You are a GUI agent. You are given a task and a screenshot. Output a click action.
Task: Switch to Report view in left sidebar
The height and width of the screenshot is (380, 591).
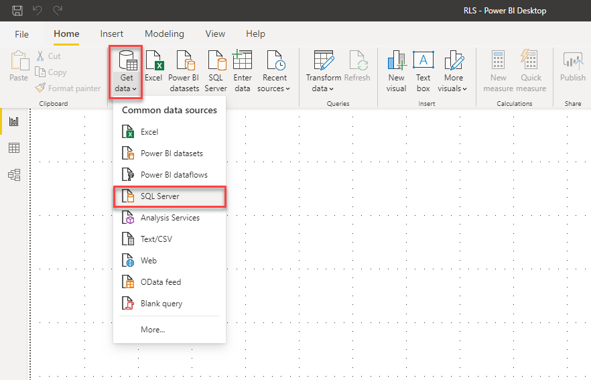pyautogui.click(x=13, y=121)
